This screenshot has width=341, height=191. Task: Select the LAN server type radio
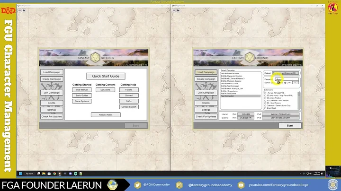coord(285,83)
